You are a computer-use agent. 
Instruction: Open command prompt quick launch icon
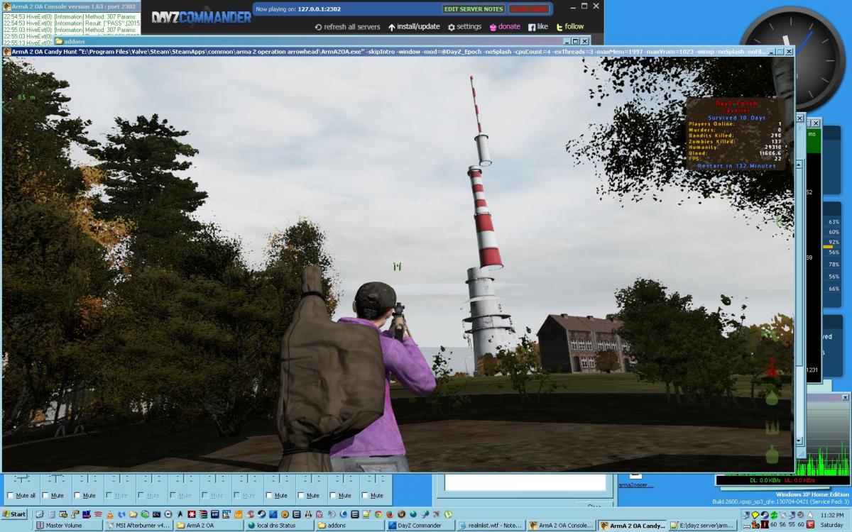coord(156,514)
